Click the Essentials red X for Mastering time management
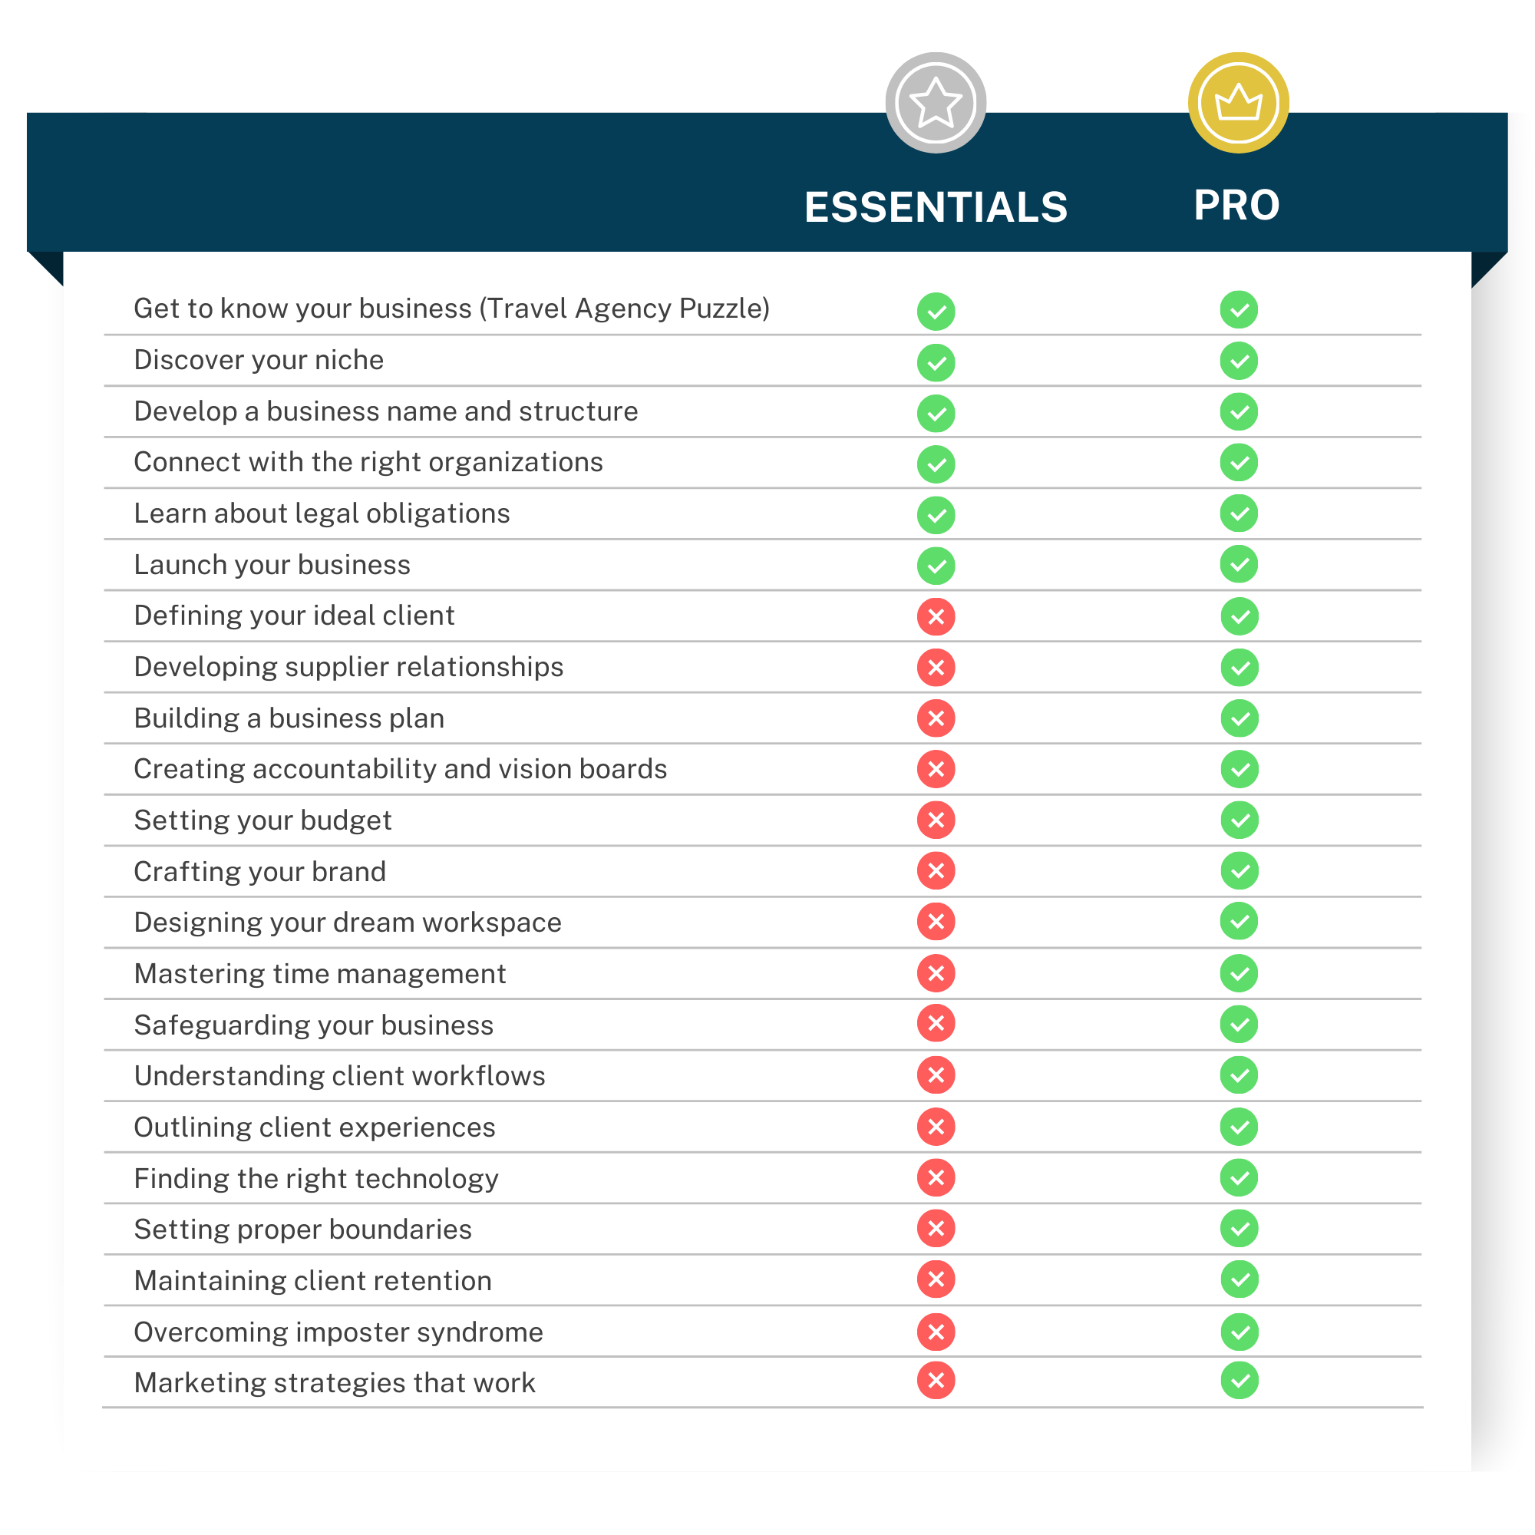Viewport: 1535px width, 1535px height. [936, 973]
